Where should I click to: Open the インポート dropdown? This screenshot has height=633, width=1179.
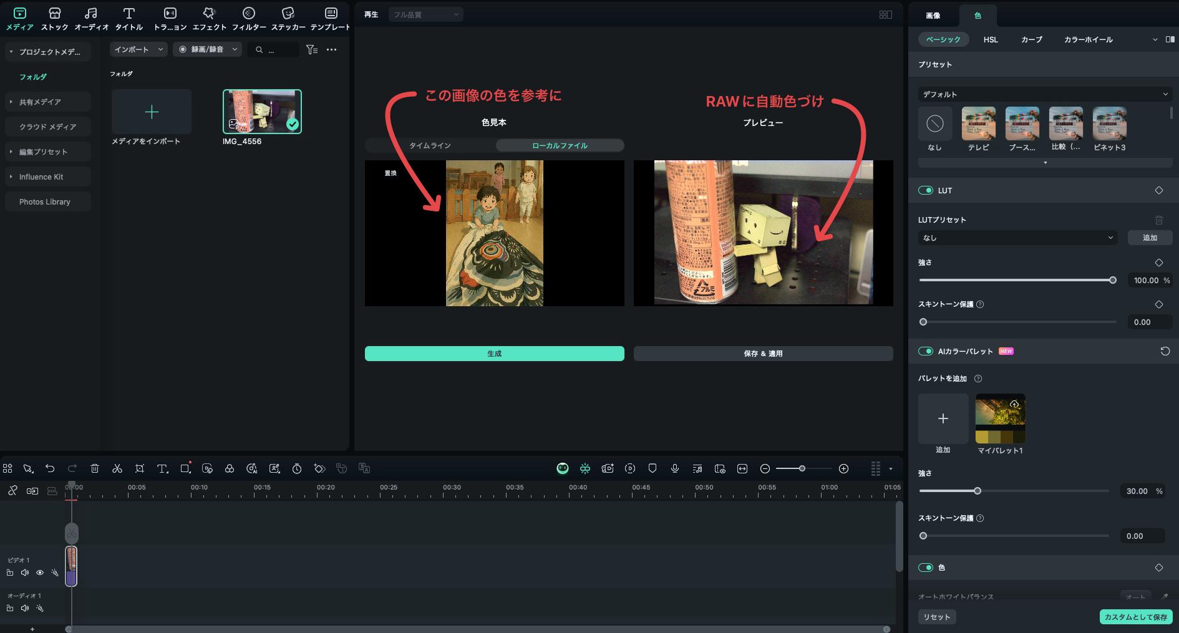pos(138,49)
